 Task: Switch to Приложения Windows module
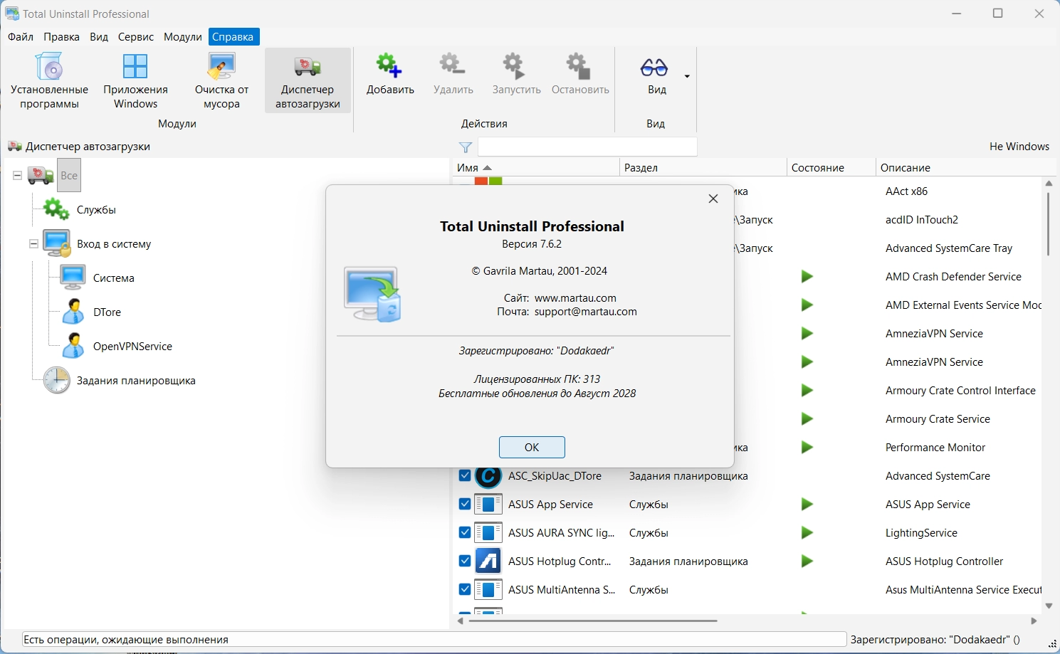click(x=135, y=82)
